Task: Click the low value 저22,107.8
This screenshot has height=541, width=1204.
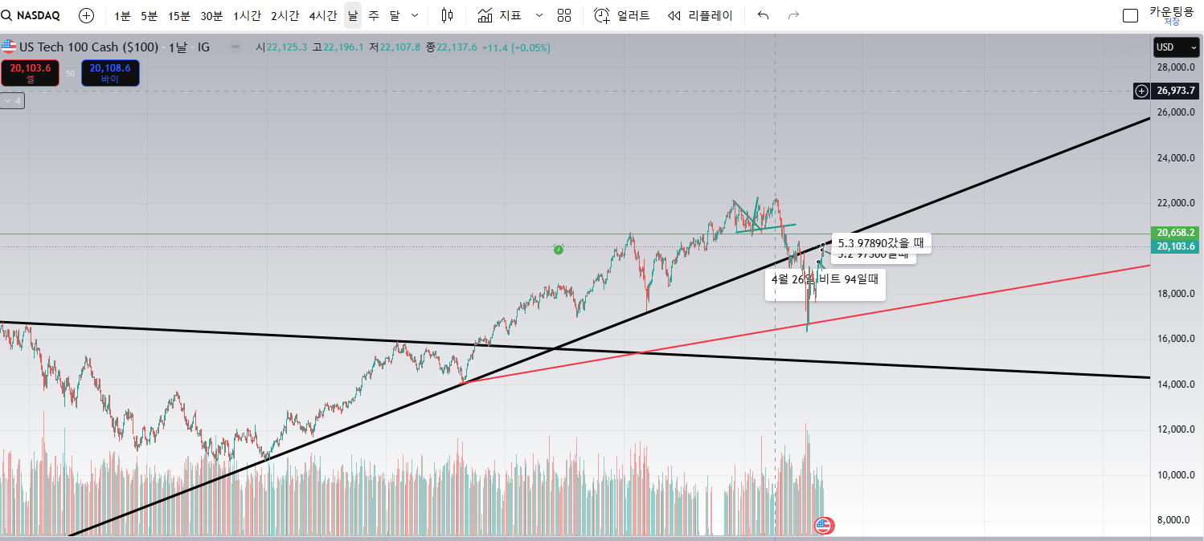Action: pyautogui.click(x=395, y=47)
